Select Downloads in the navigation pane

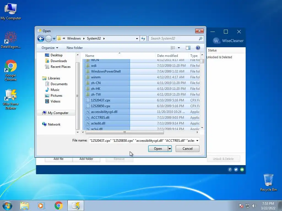coord(59,61)
